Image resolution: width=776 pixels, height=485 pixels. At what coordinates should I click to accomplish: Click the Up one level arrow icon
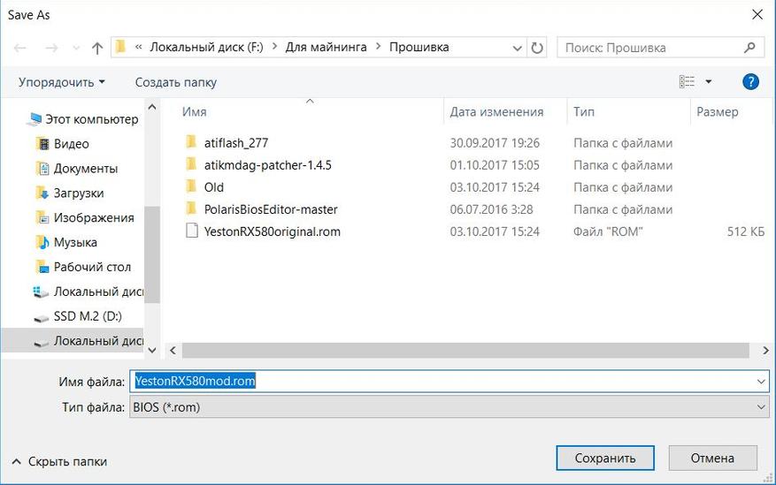(x=96, y=48)
